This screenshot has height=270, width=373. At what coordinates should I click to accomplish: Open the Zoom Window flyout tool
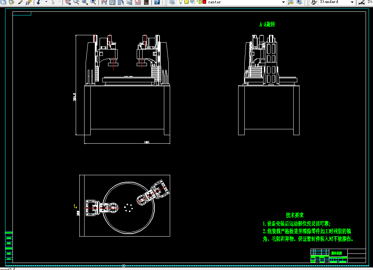(85, 2)
